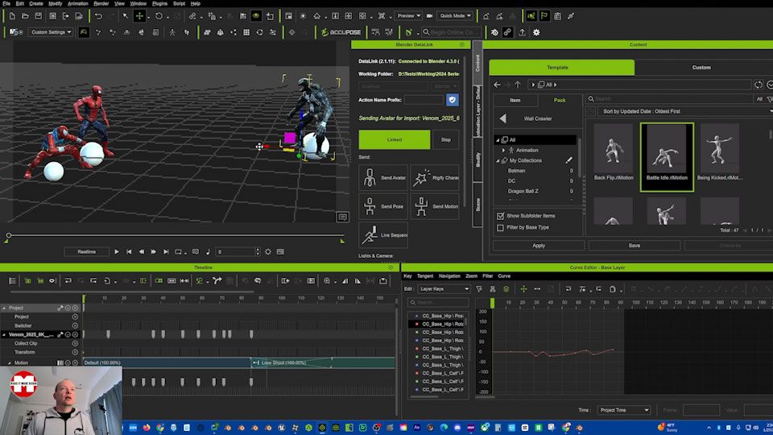The height and width of the screenshot is (435, 773).
Task: Activate the Move object tool
Action: [x=139, y=16]
